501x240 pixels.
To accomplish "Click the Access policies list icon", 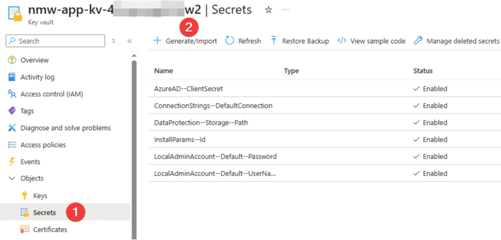I will tap(12, 145).
